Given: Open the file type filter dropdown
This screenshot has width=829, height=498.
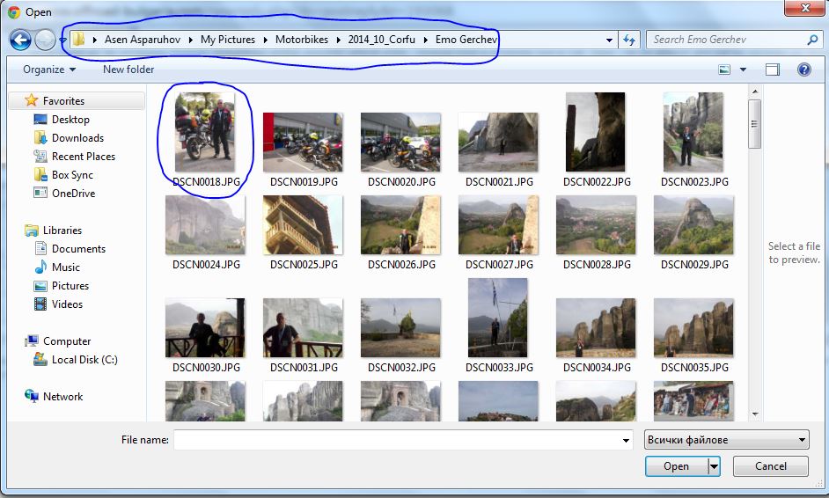Looking at the screenshot, I should click(x=727, y=440).
